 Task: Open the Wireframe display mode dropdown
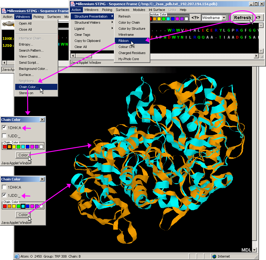pos(224,18)
